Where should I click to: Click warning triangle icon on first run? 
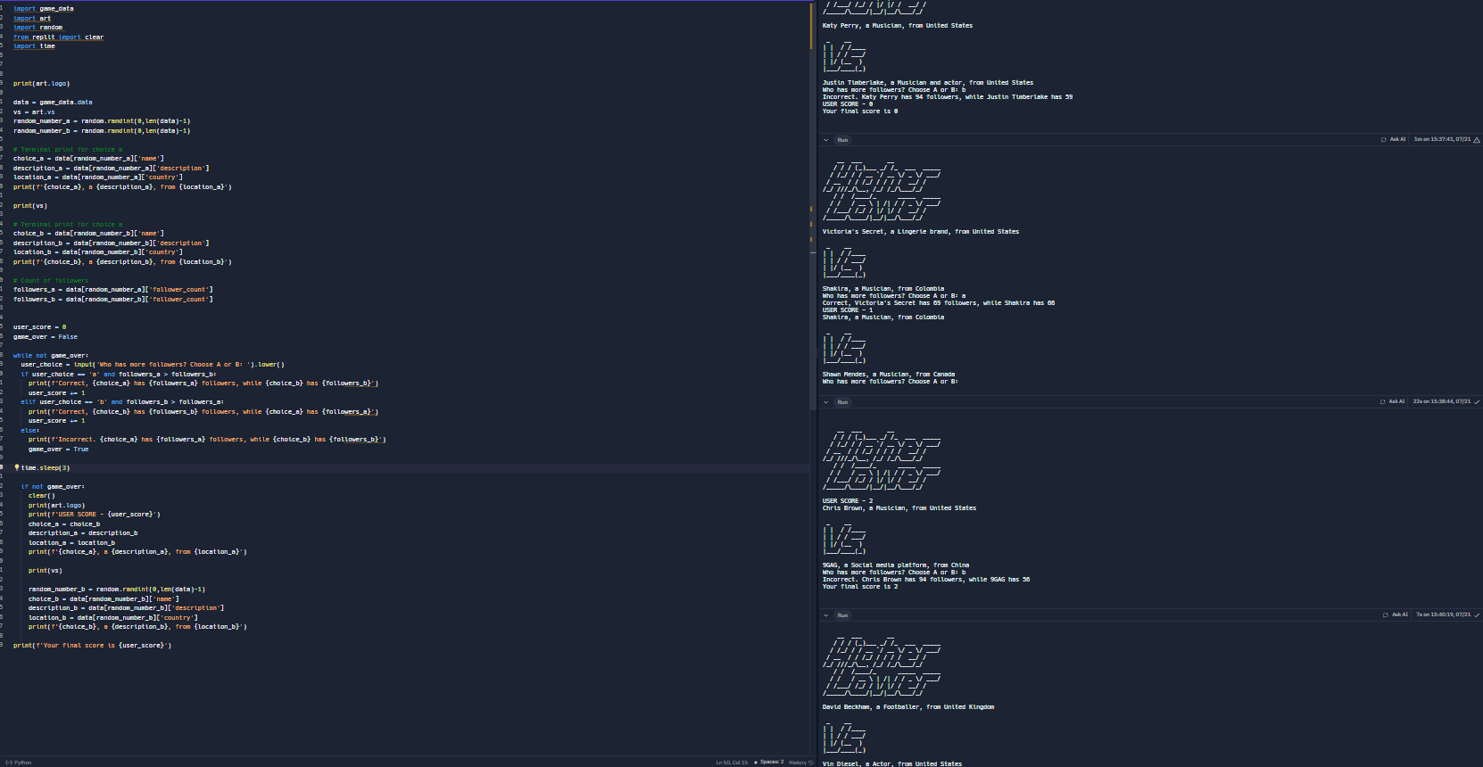(1477, 140)
